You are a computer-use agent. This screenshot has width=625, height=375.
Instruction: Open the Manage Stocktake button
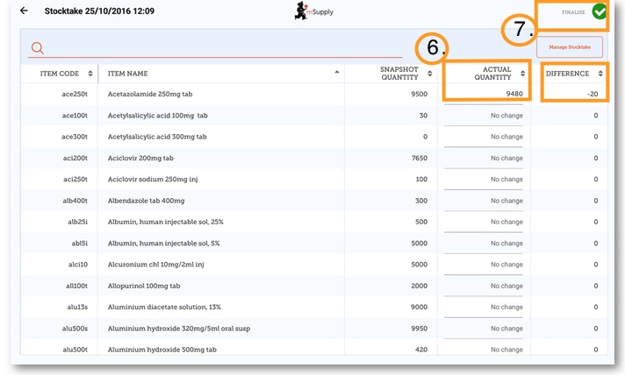coord(569,47)
